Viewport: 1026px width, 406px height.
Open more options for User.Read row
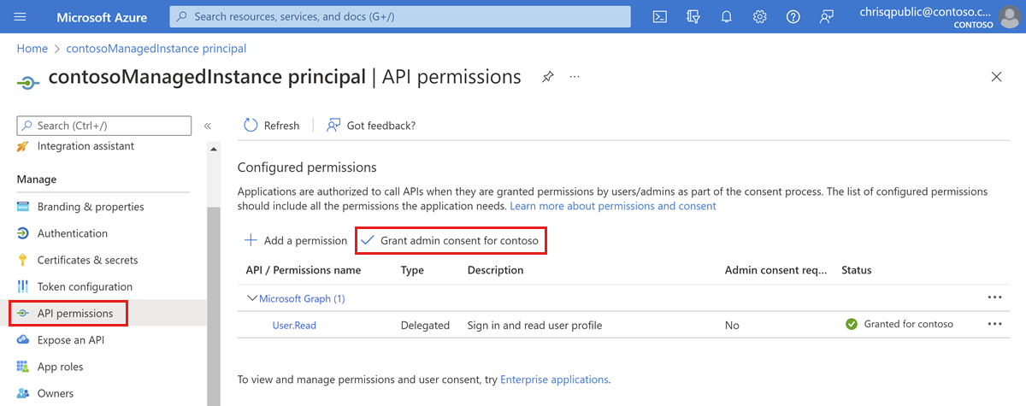pos(994,325)
